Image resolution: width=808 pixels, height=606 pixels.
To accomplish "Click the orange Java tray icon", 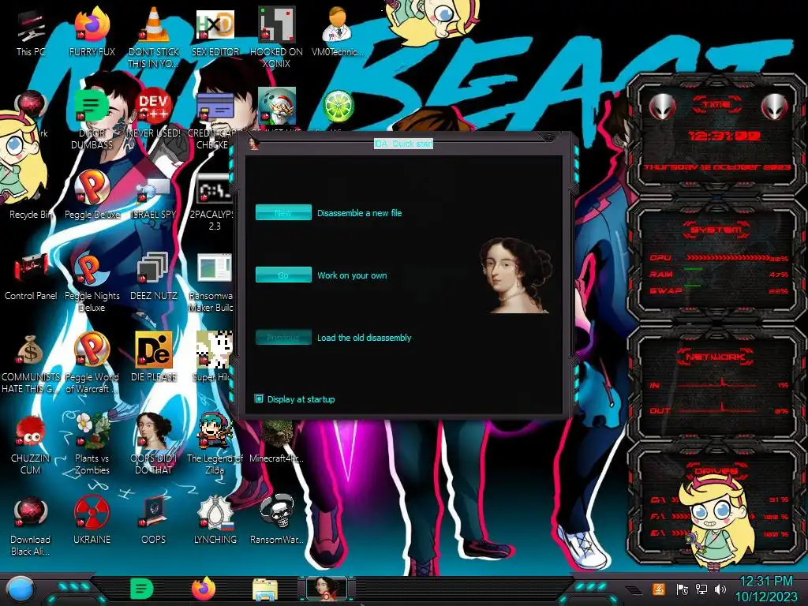I will click(x=659, y=589).
